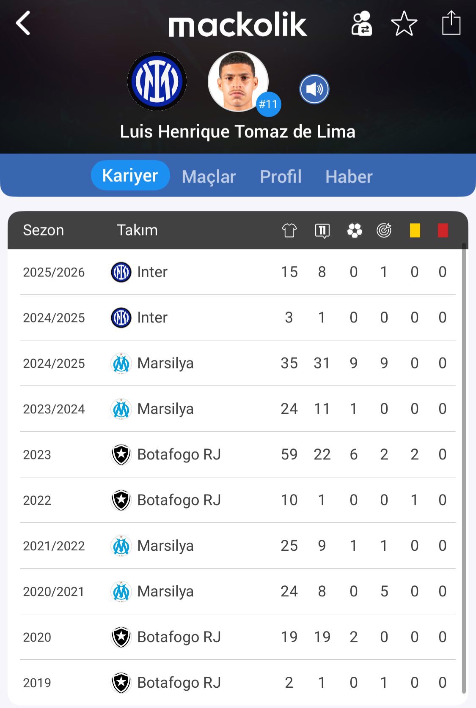The image size is (476, 708).
Task: Tap the assists target column icon
Action: pyautogui.click(x=384, y=230)
